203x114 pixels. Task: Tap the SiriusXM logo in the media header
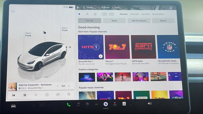[x=79, y=14]
